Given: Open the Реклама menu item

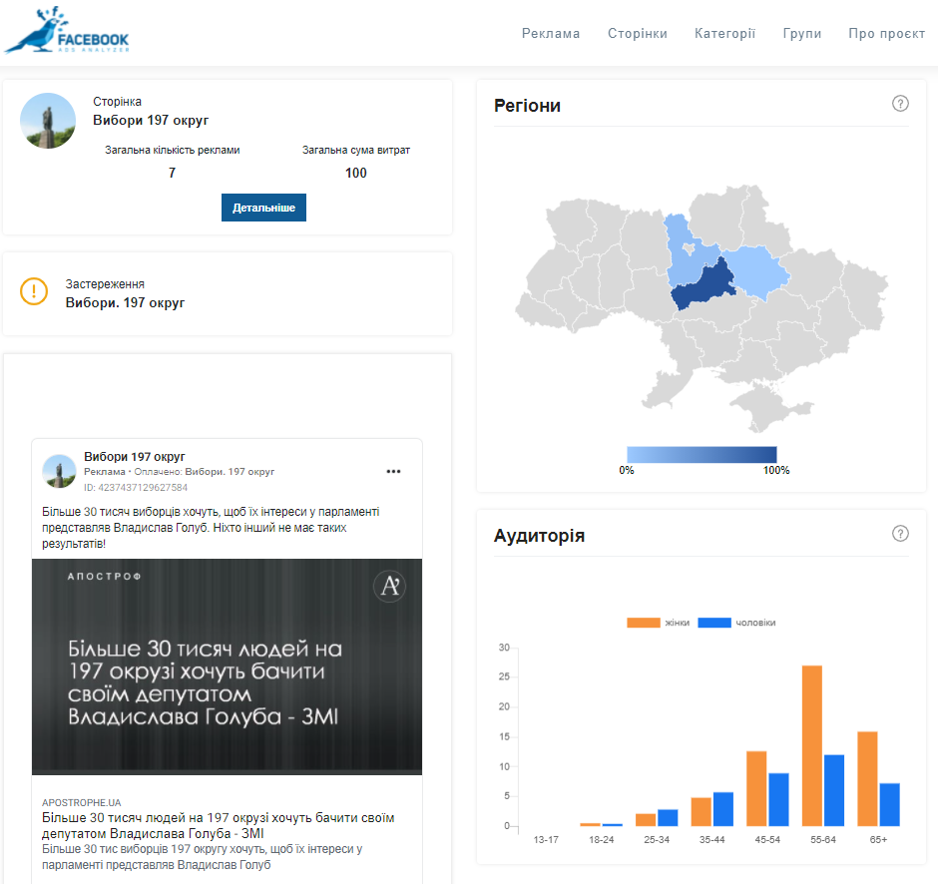Looking at the screenshot, I should click(x=551, y=33).
